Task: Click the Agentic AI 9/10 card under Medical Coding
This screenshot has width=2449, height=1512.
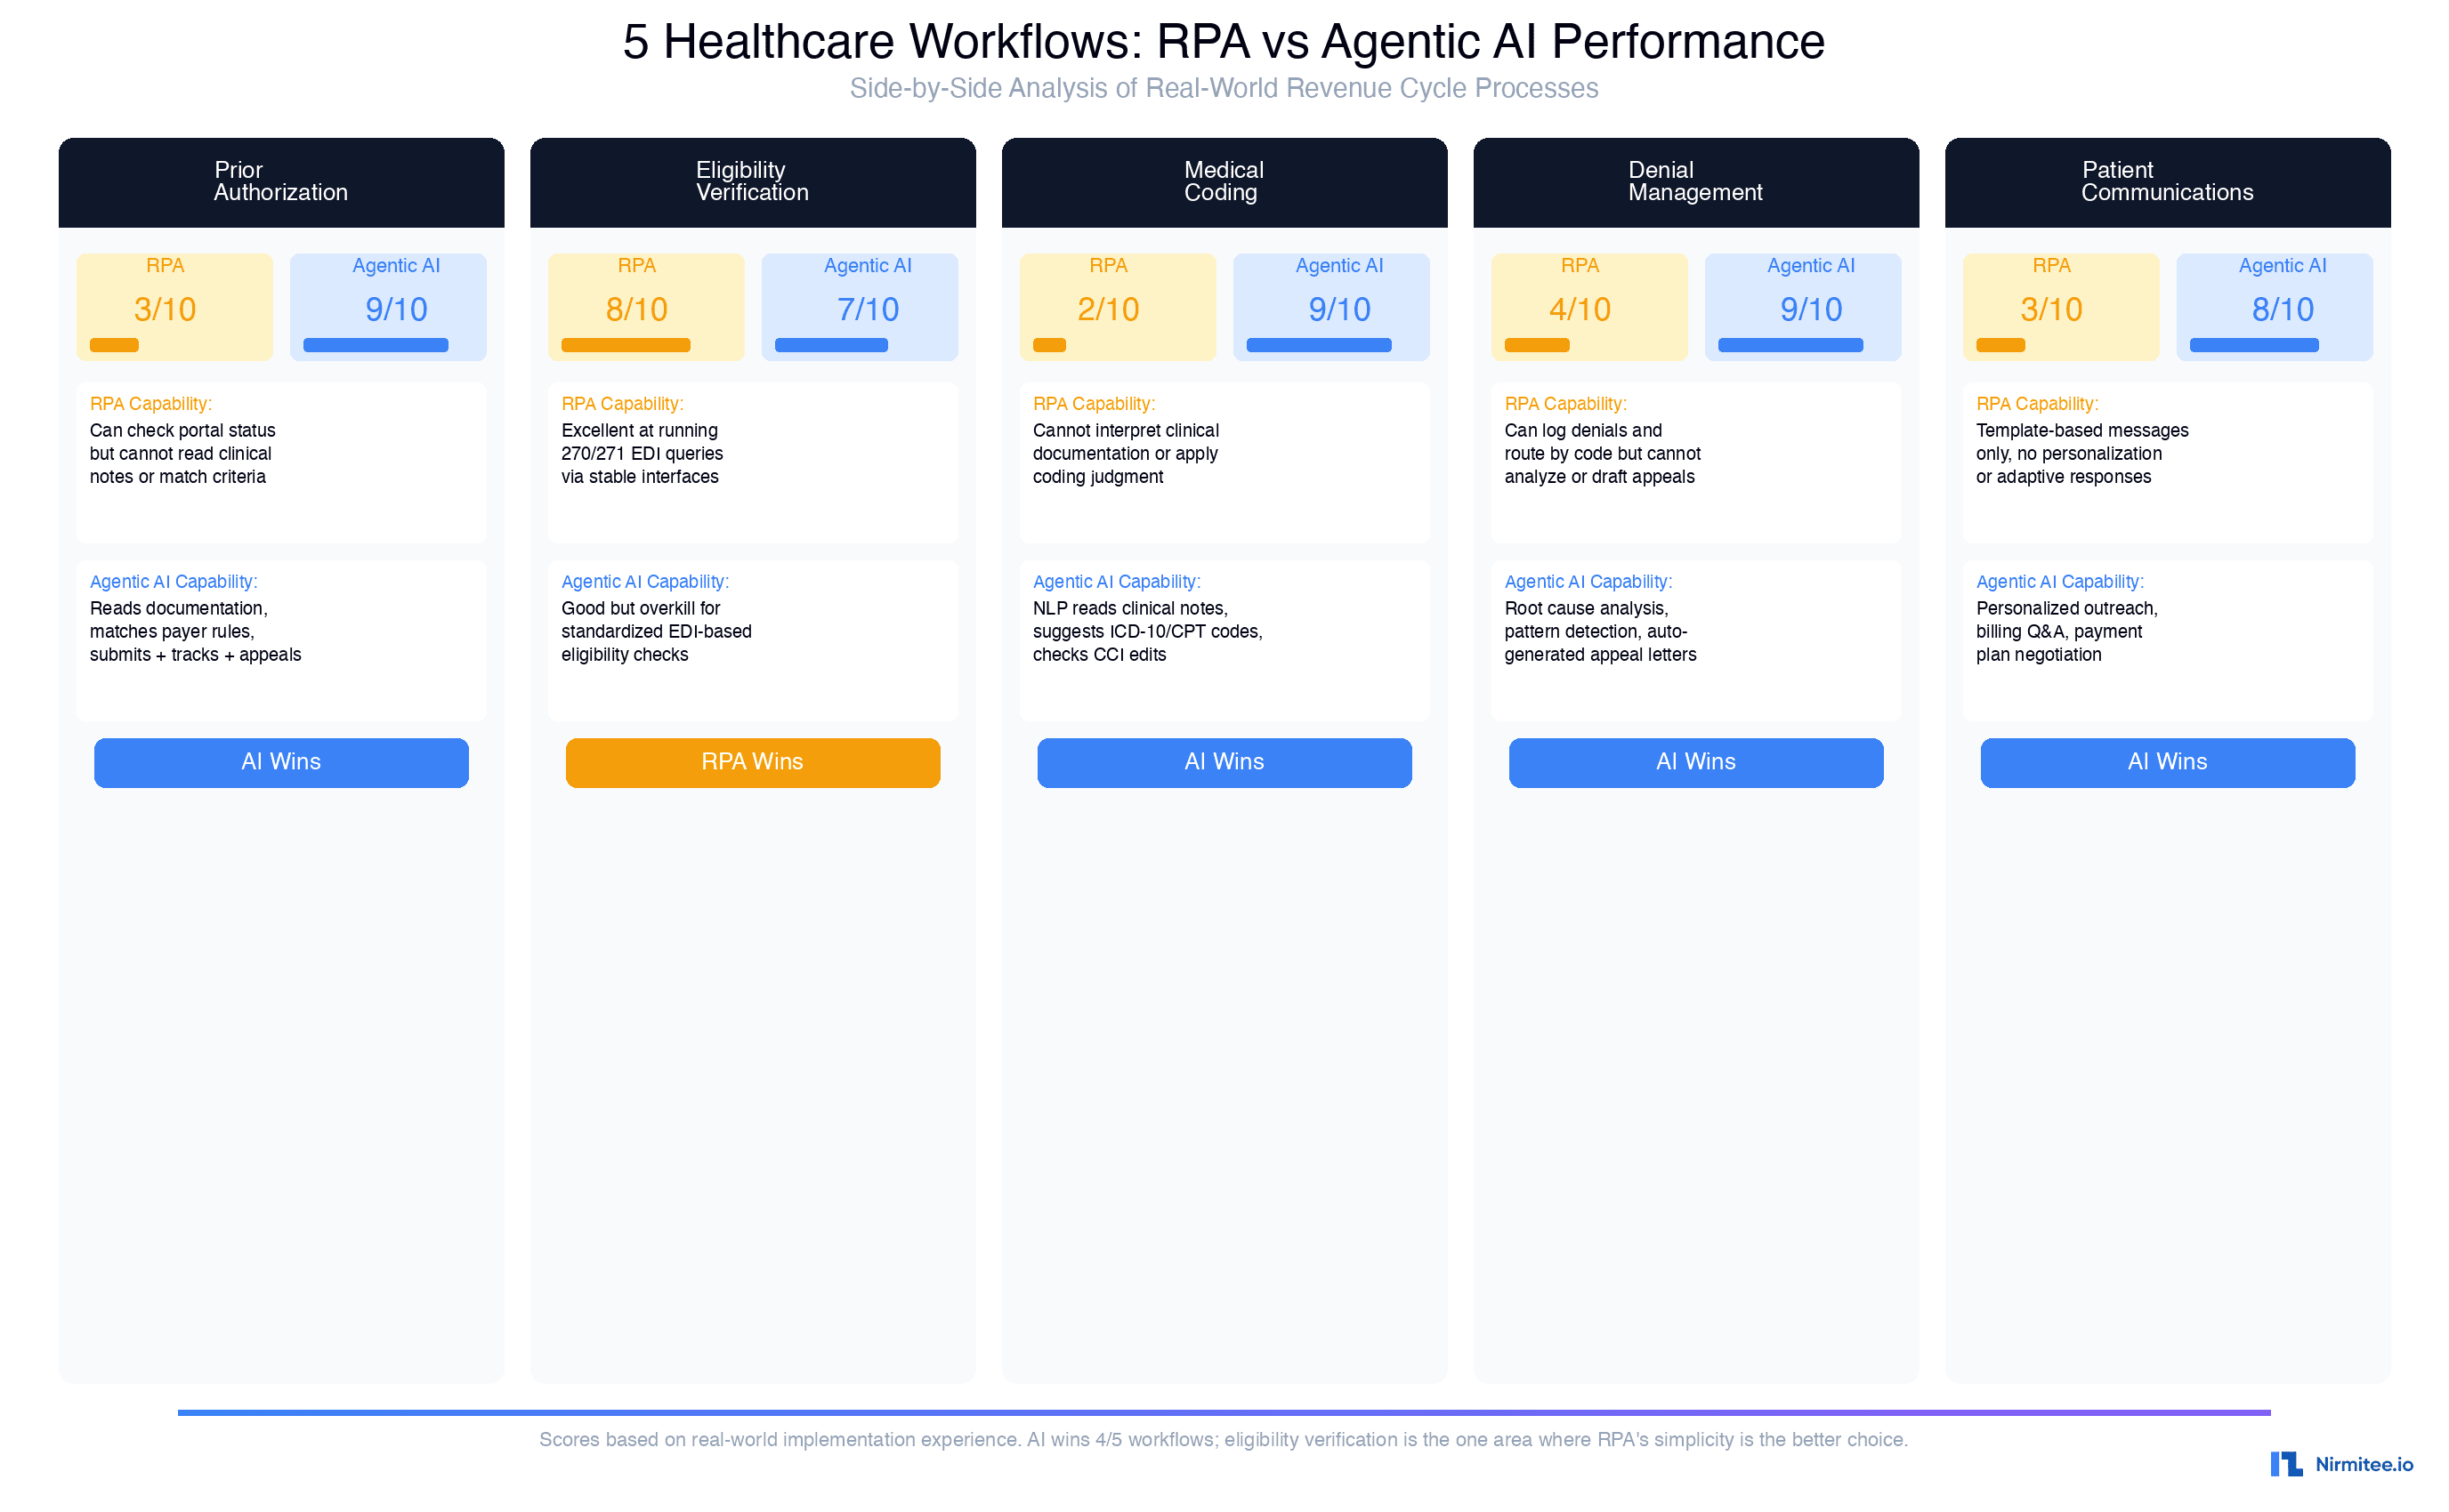Action: point(1330,306)
